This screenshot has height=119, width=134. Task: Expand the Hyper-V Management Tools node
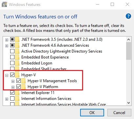click(x=13, y=81)
